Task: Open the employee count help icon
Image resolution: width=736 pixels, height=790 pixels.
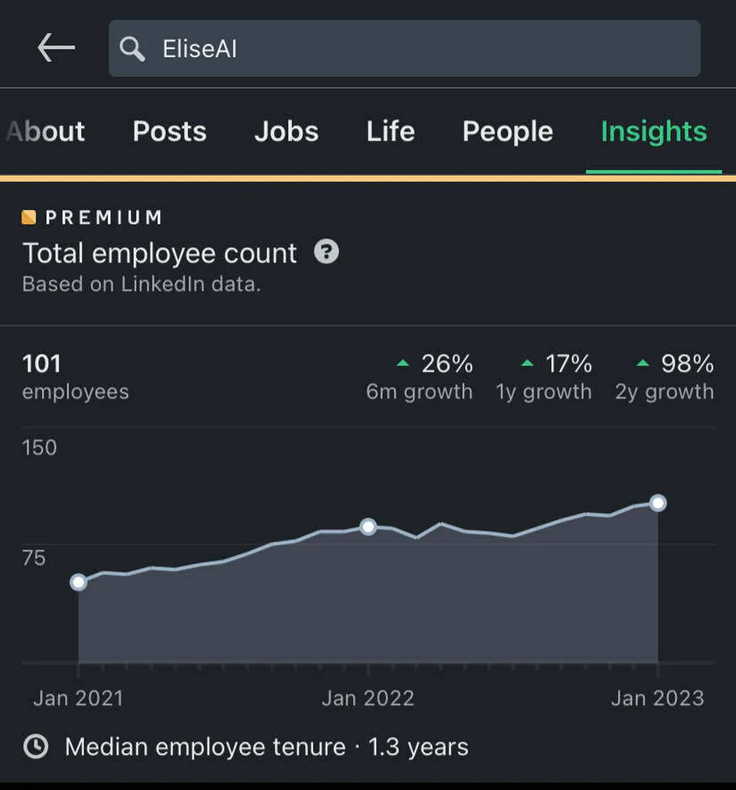Action: coord(326,251)
